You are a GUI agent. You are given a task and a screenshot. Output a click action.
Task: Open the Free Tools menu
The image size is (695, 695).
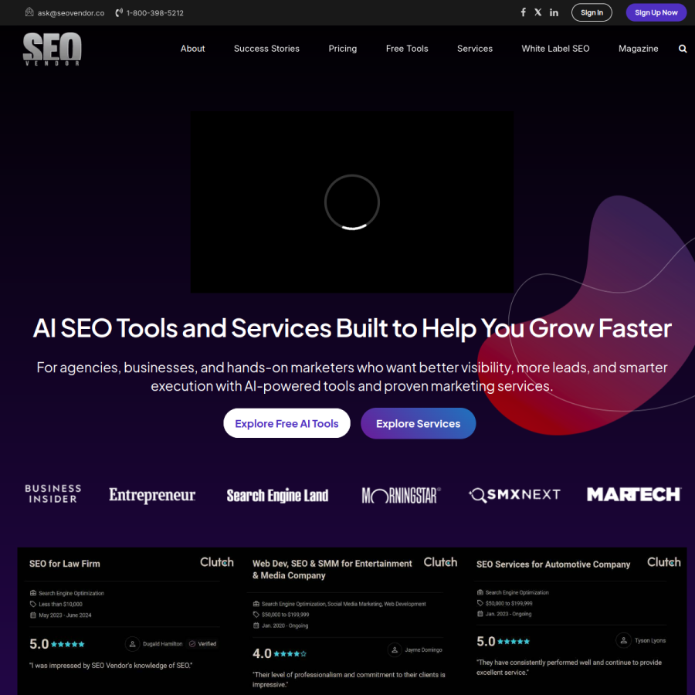click(407, 49)
